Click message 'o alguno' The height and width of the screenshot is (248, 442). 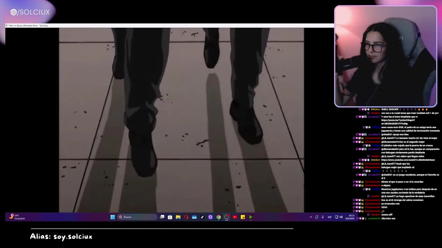(386, 185)
